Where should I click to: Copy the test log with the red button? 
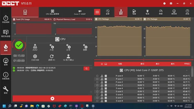87,69
